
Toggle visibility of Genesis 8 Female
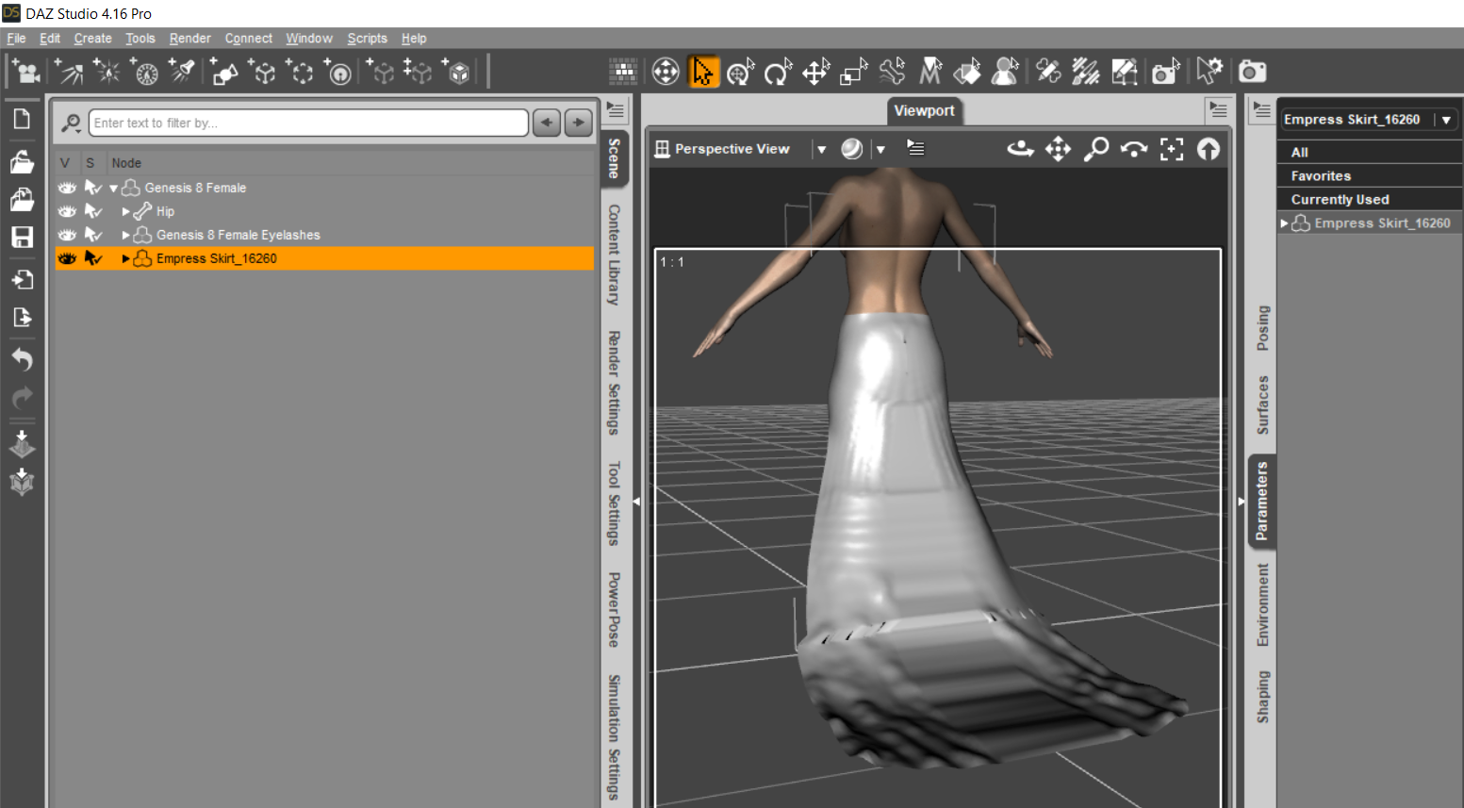click(67, 188)
